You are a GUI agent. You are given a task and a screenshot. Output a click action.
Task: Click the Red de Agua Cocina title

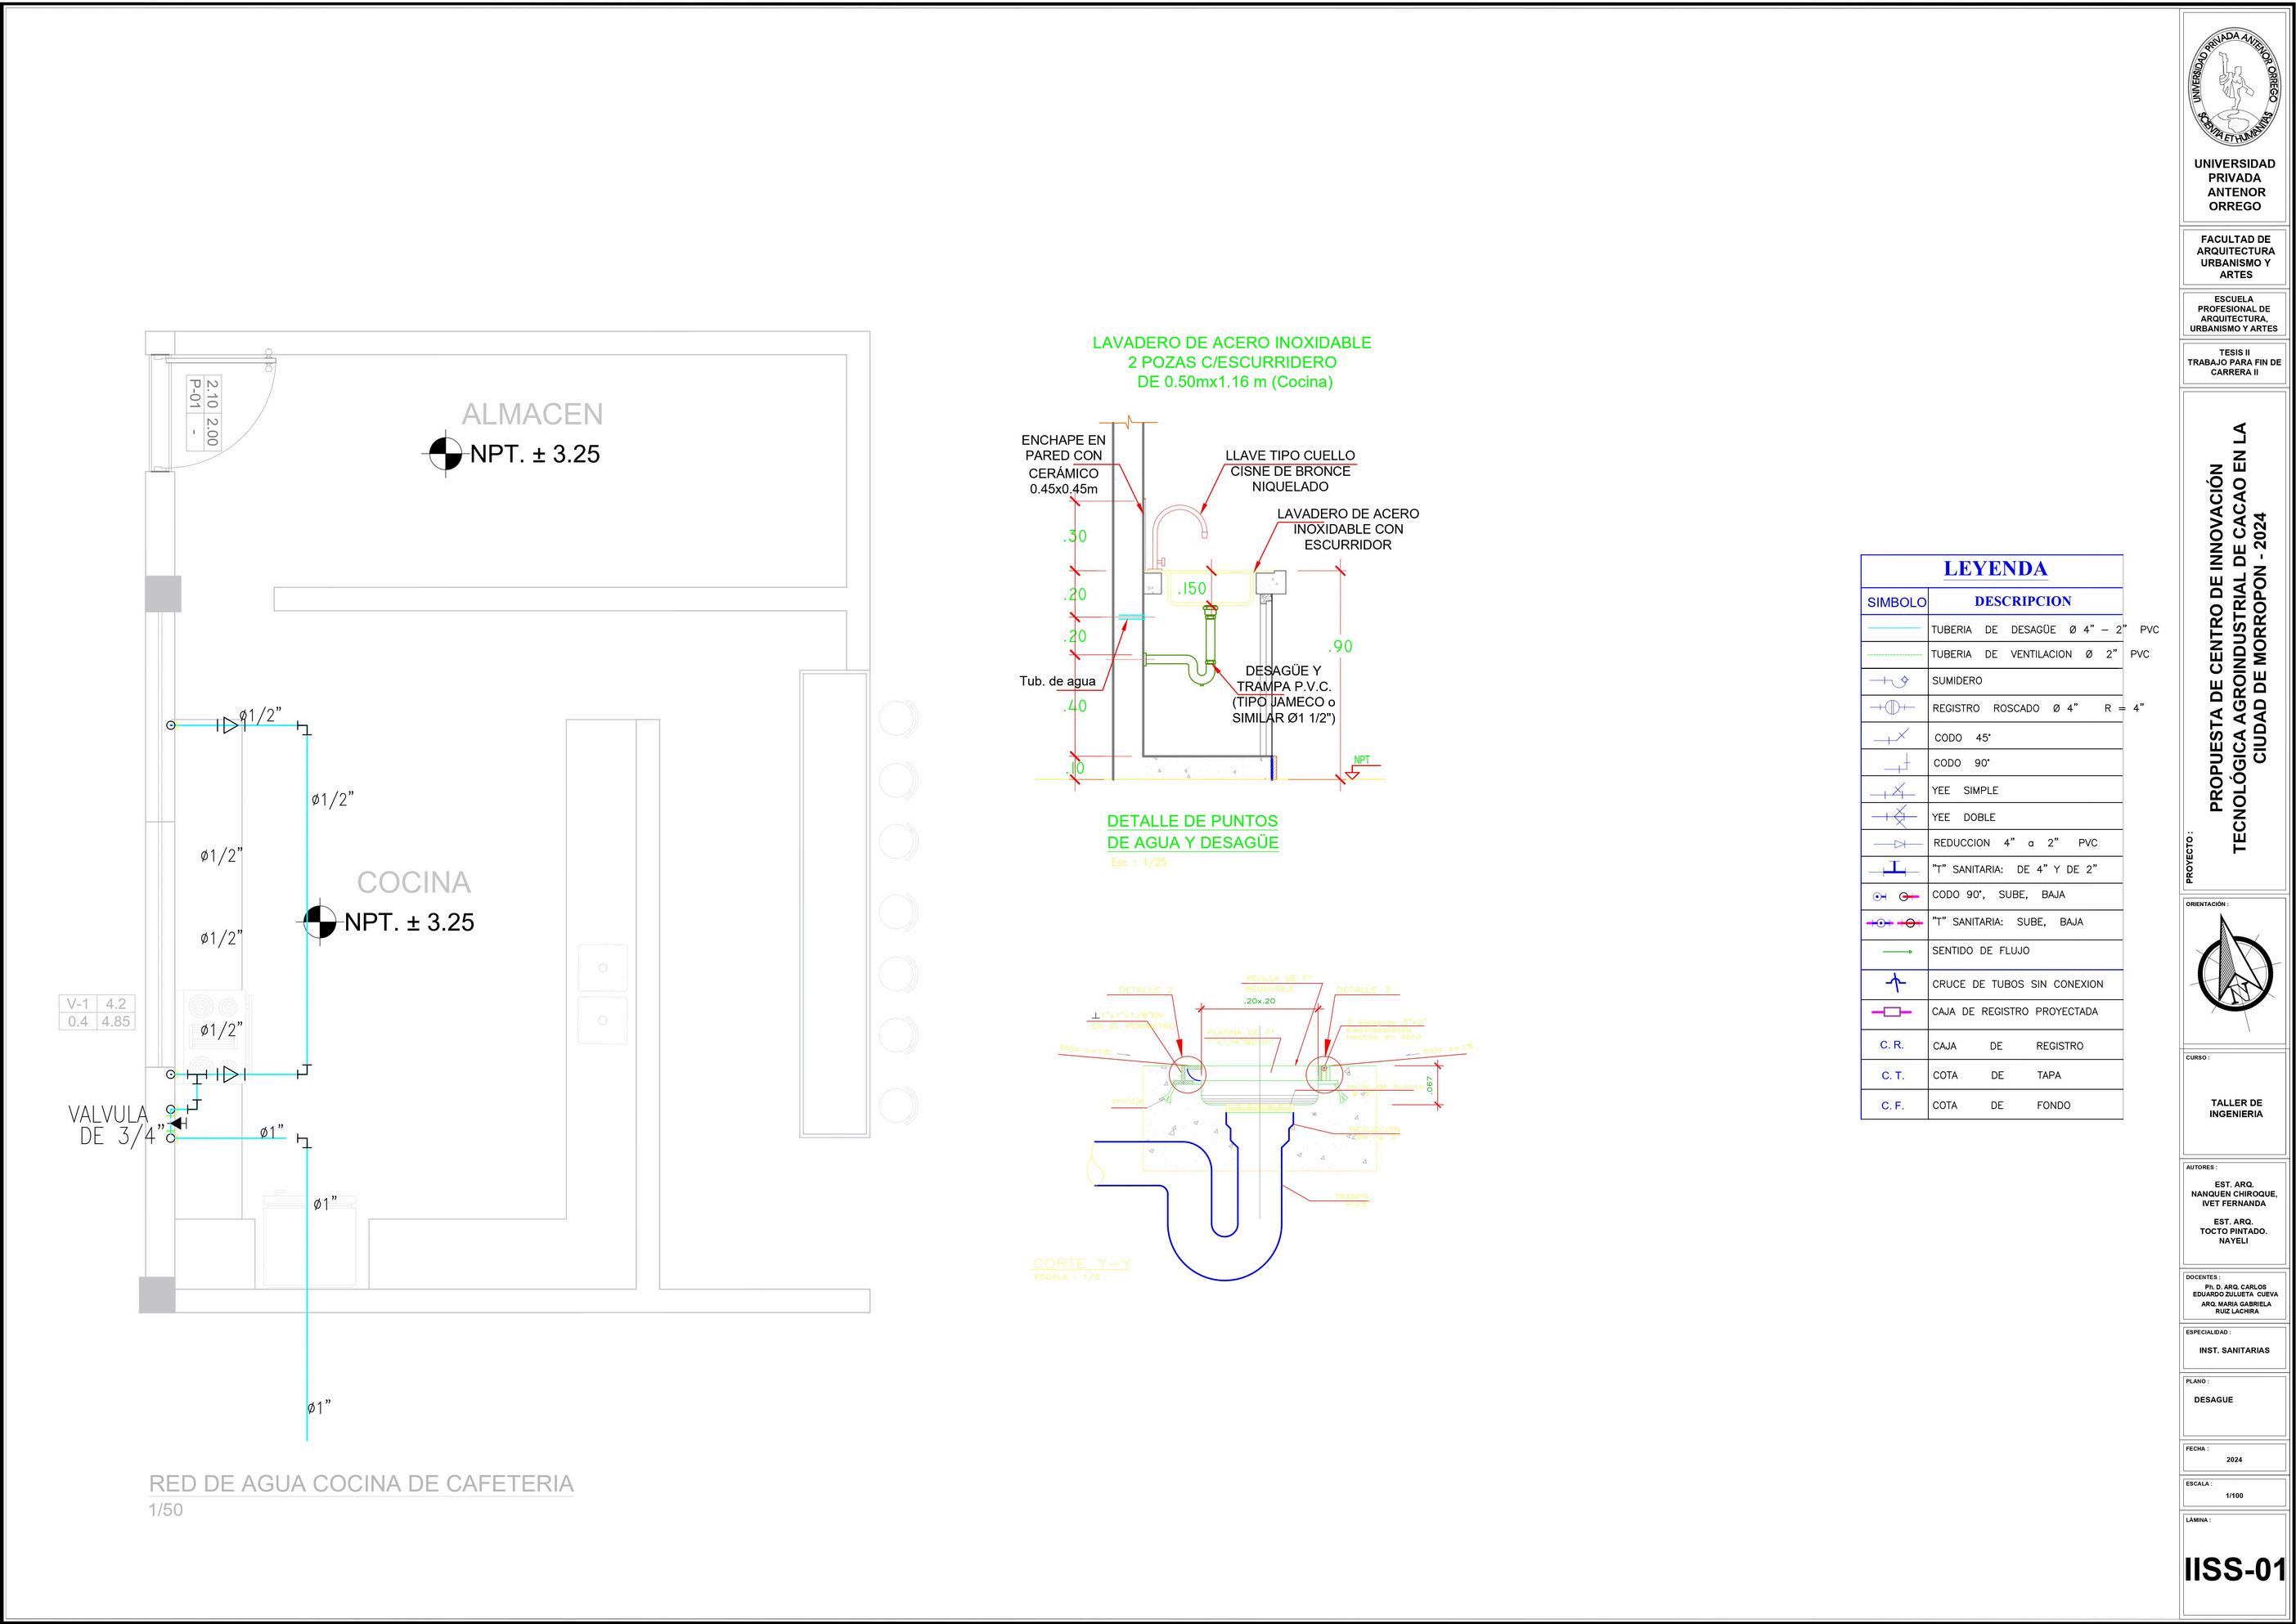tap(361, 1483)
